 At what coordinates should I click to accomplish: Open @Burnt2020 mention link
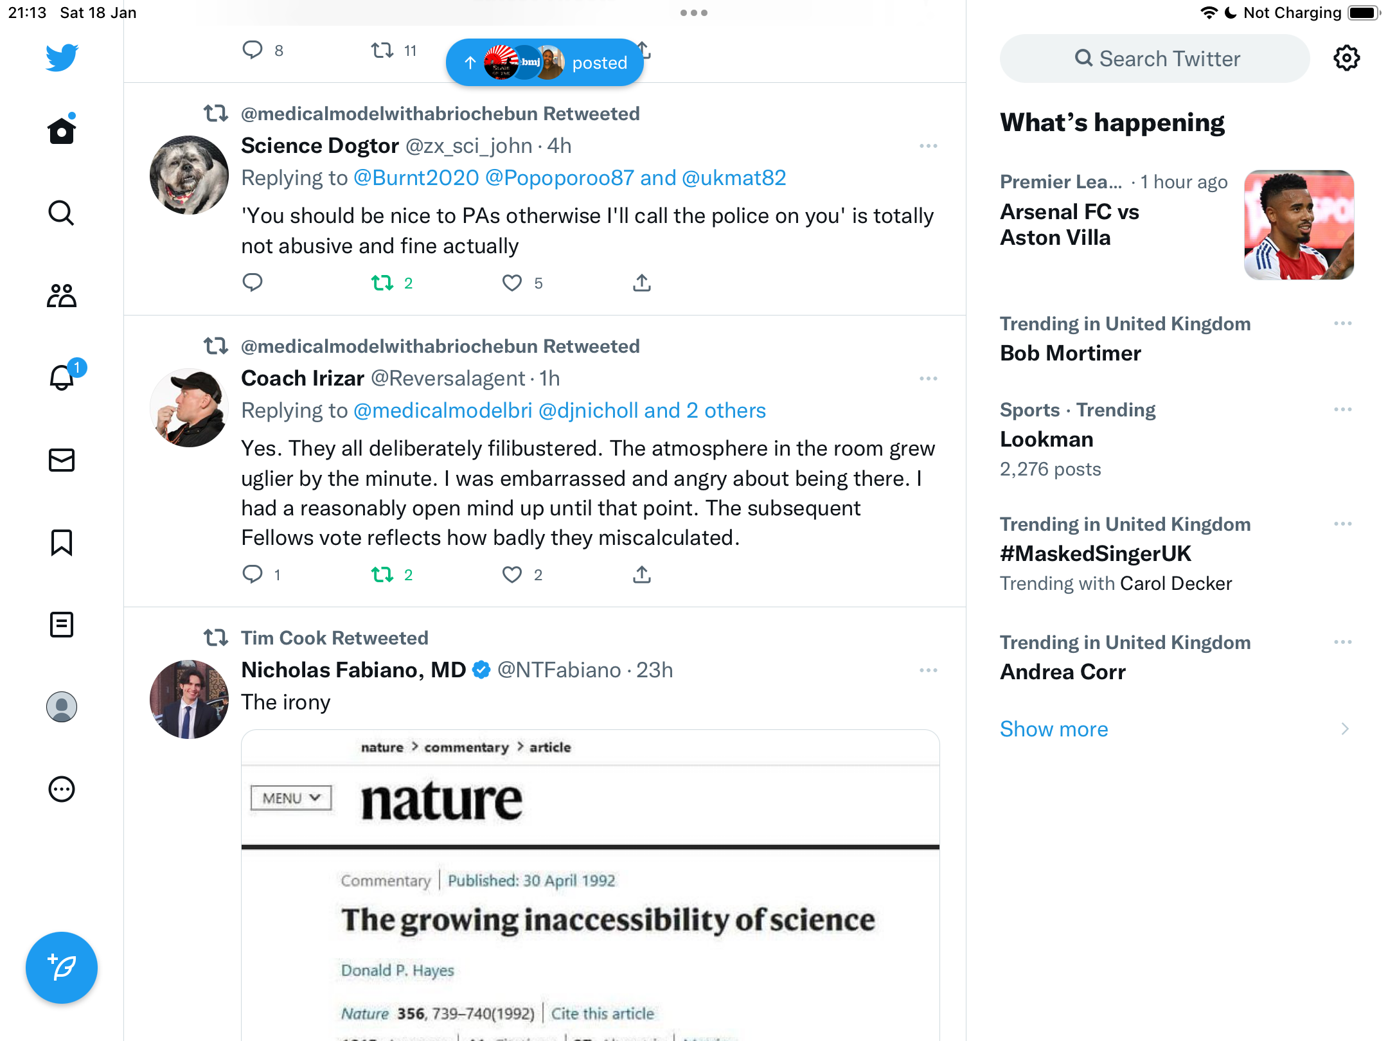pos(416,177)
